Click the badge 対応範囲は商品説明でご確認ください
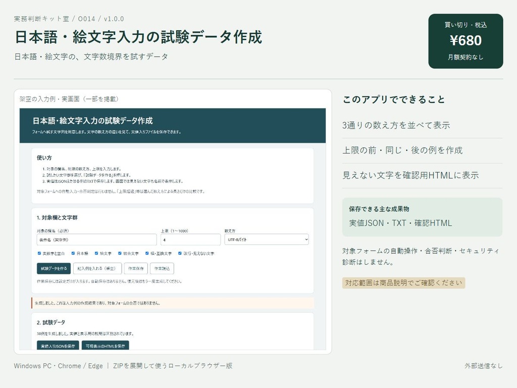 tap(403, 283)
